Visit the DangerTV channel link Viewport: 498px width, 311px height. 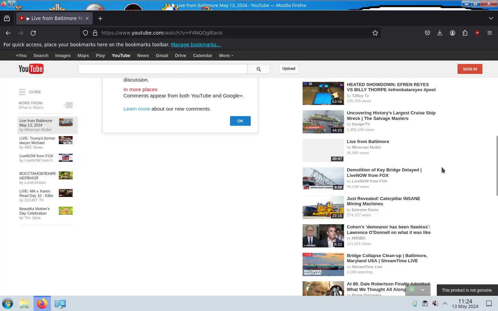pos(361,124)
